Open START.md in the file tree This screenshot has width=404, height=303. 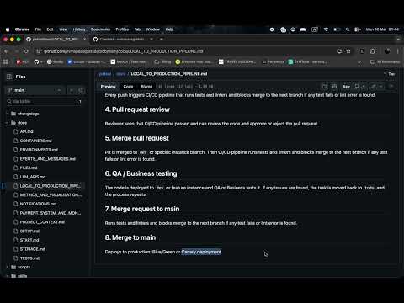(29, 240)
